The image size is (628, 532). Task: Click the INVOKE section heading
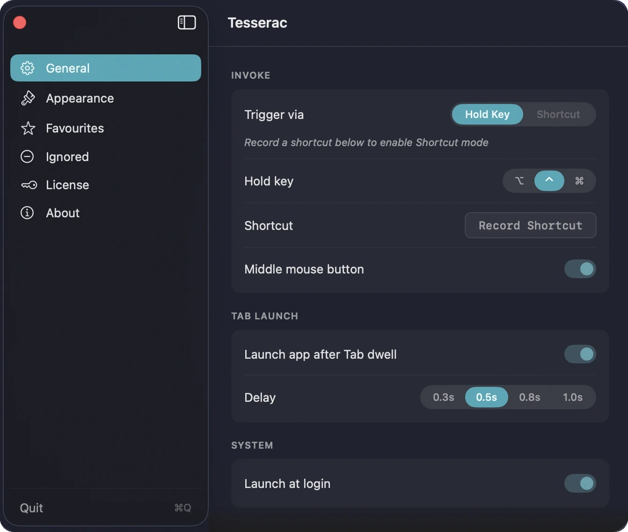[x=250, y=75]
